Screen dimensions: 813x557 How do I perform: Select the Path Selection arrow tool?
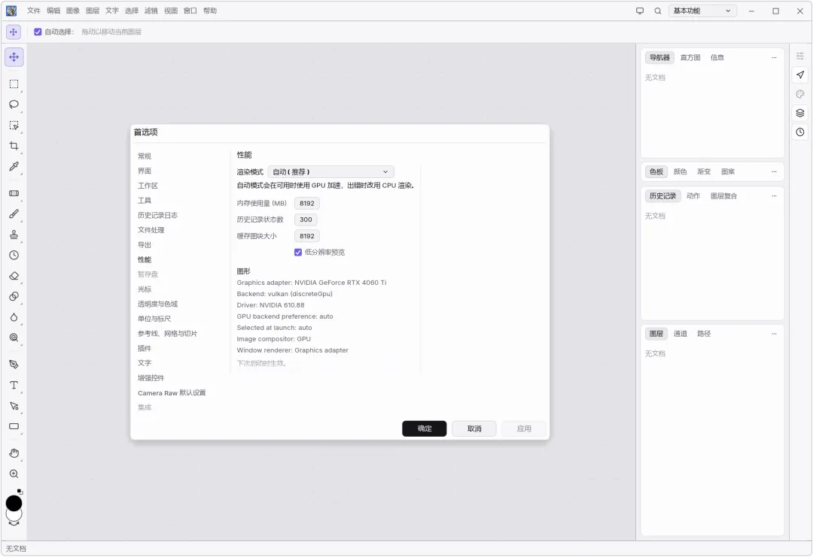tap(14, 406)
